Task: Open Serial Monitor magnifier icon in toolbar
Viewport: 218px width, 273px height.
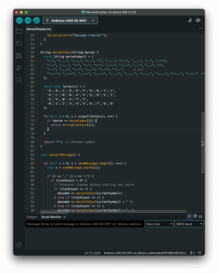Action: [x=198, y=21]
